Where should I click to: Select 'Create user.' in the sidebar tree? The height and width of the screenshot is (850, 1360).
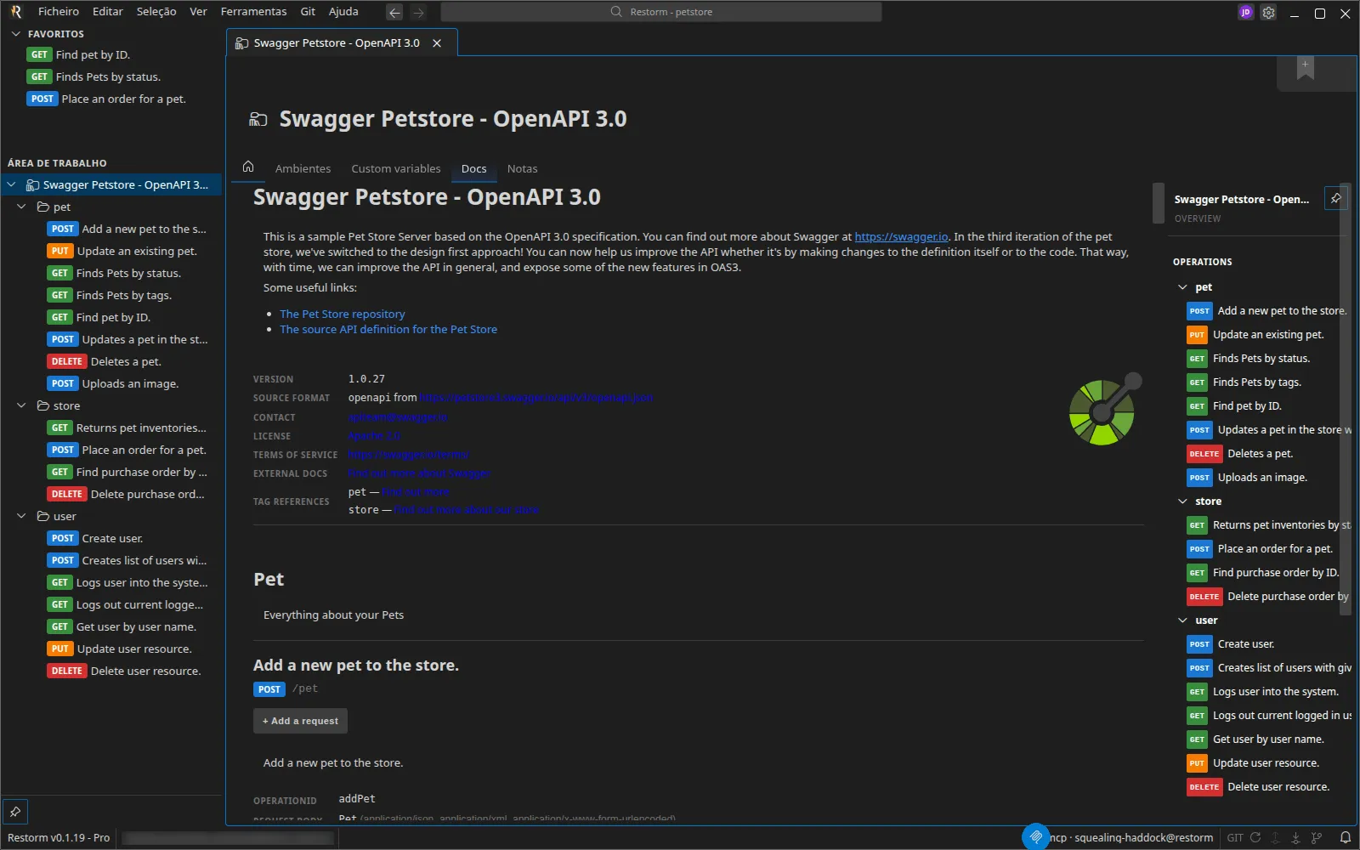pos(110,538)
